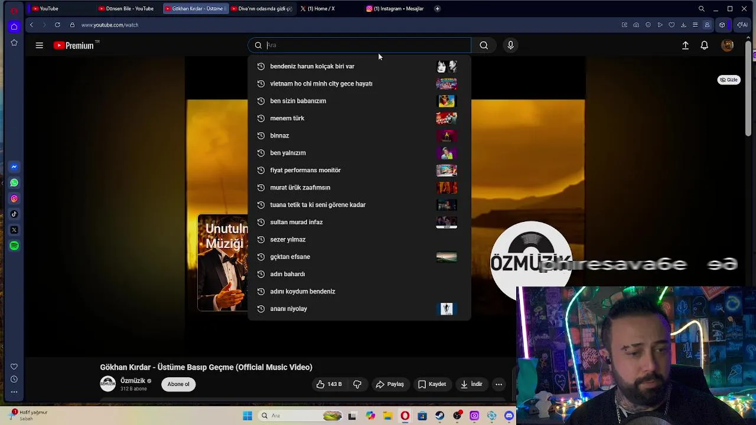Screen dimensions: 756x425
Task: Switch to the "Dönsen Bile - YouTube" tab
Action: point(127,8)
